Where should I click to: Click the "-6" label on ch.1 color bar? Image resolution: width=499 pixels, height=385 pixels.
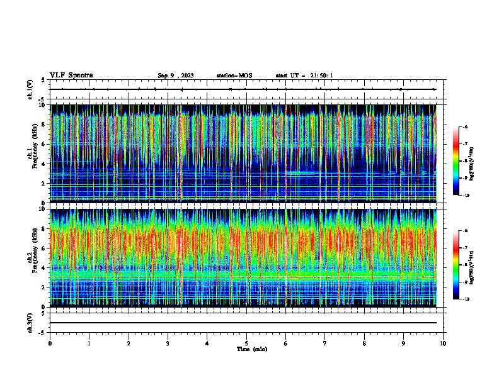point(466,126)
